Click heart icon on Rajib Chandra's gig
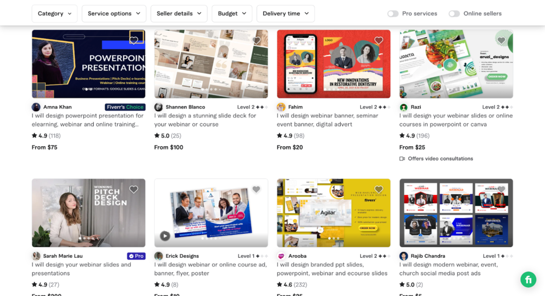The height and width of the screenshot is (296, 545). click(501, 190)
